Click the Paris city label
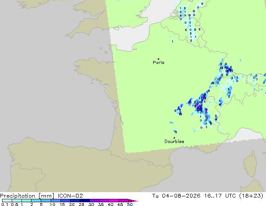Viewport: 266px width, 206px height. [x=159, y=63]
